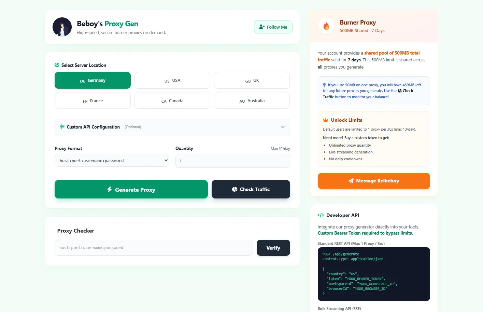Click the code brackets icon by Developer API

point(321,215)
